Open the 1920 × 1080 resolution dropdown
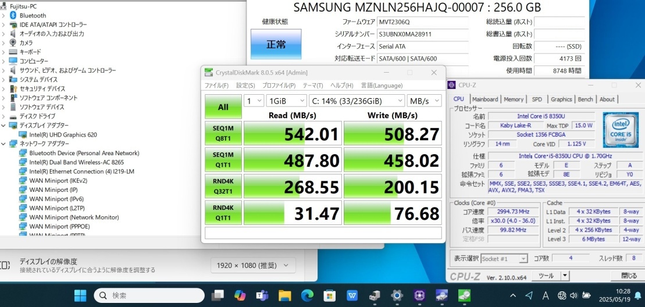Viewport: 645px width, 307px height. coord(253,266)
